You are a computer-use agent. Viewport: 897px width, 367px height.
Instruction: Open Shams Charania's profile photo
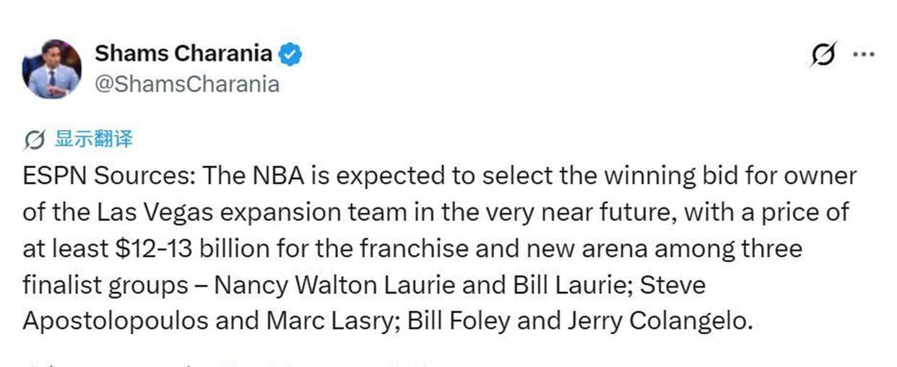51,69
